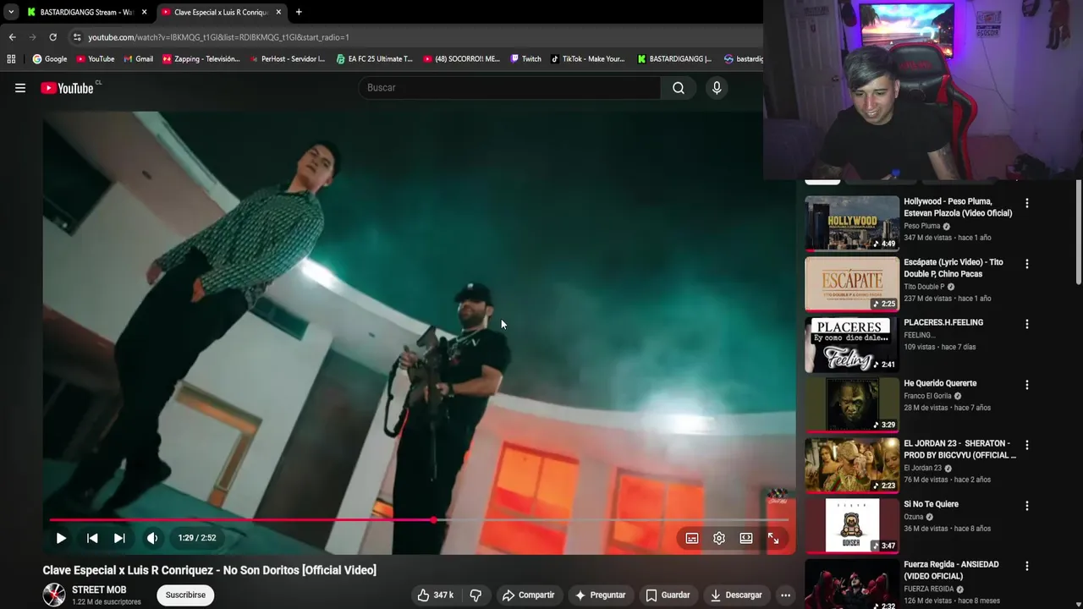Open the STREET MOB channel name
The width and height of the screenshot is (1083, 609).
99,590
